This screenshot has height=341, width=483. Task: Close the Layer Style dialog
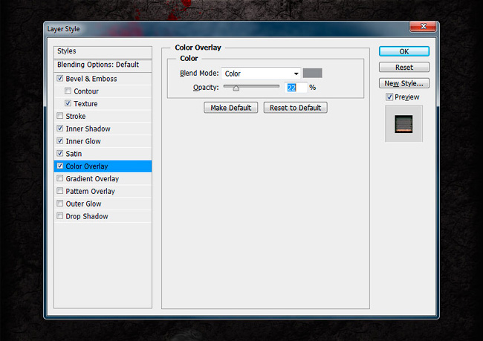(x=423, y=27)
